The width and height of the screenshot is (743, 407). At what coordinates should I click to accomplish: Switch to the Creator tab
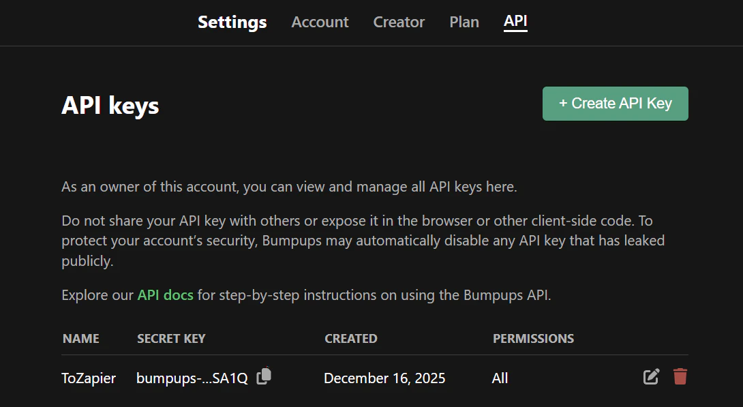[x=399, y=22]
